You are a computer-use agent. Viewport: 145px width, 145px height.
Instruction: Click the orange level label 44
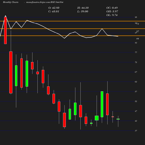[137, 39]
